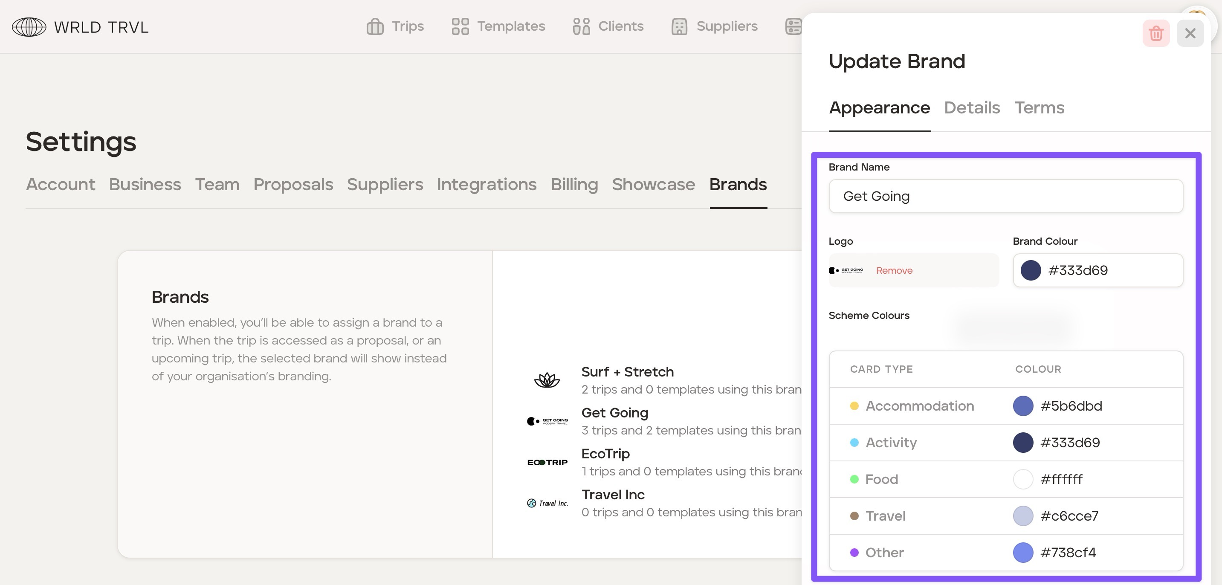Switch to the Details tab
Screen dimensions: 1222x585
[972, 108]
